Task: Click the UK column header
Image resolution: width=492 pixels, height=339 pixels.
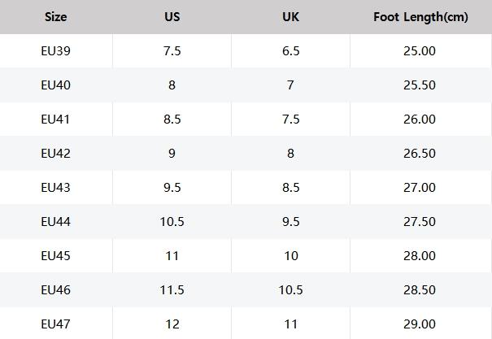Action: pos(290,16)
